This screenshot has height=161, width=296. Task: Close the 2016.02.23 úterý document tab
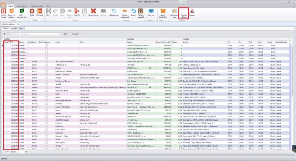18,24
